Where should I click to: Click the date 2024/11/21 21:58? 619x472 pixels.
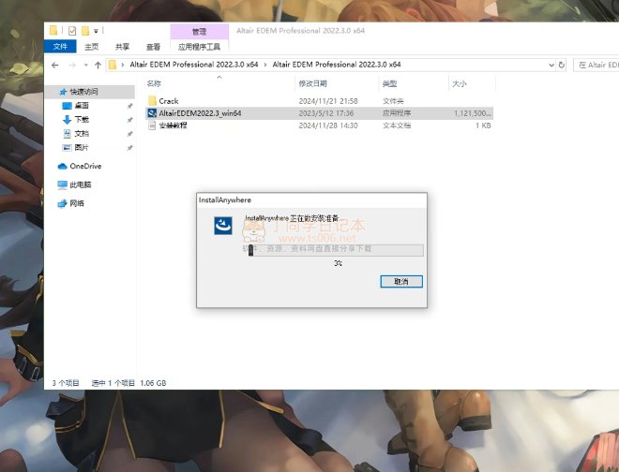328,101
